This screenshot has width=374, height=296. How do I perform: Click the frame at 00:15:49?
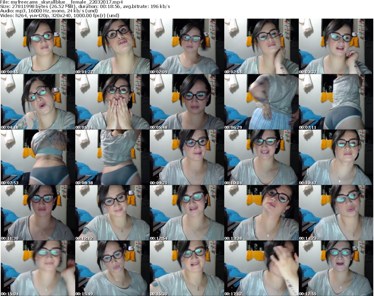tap(112, 268)
